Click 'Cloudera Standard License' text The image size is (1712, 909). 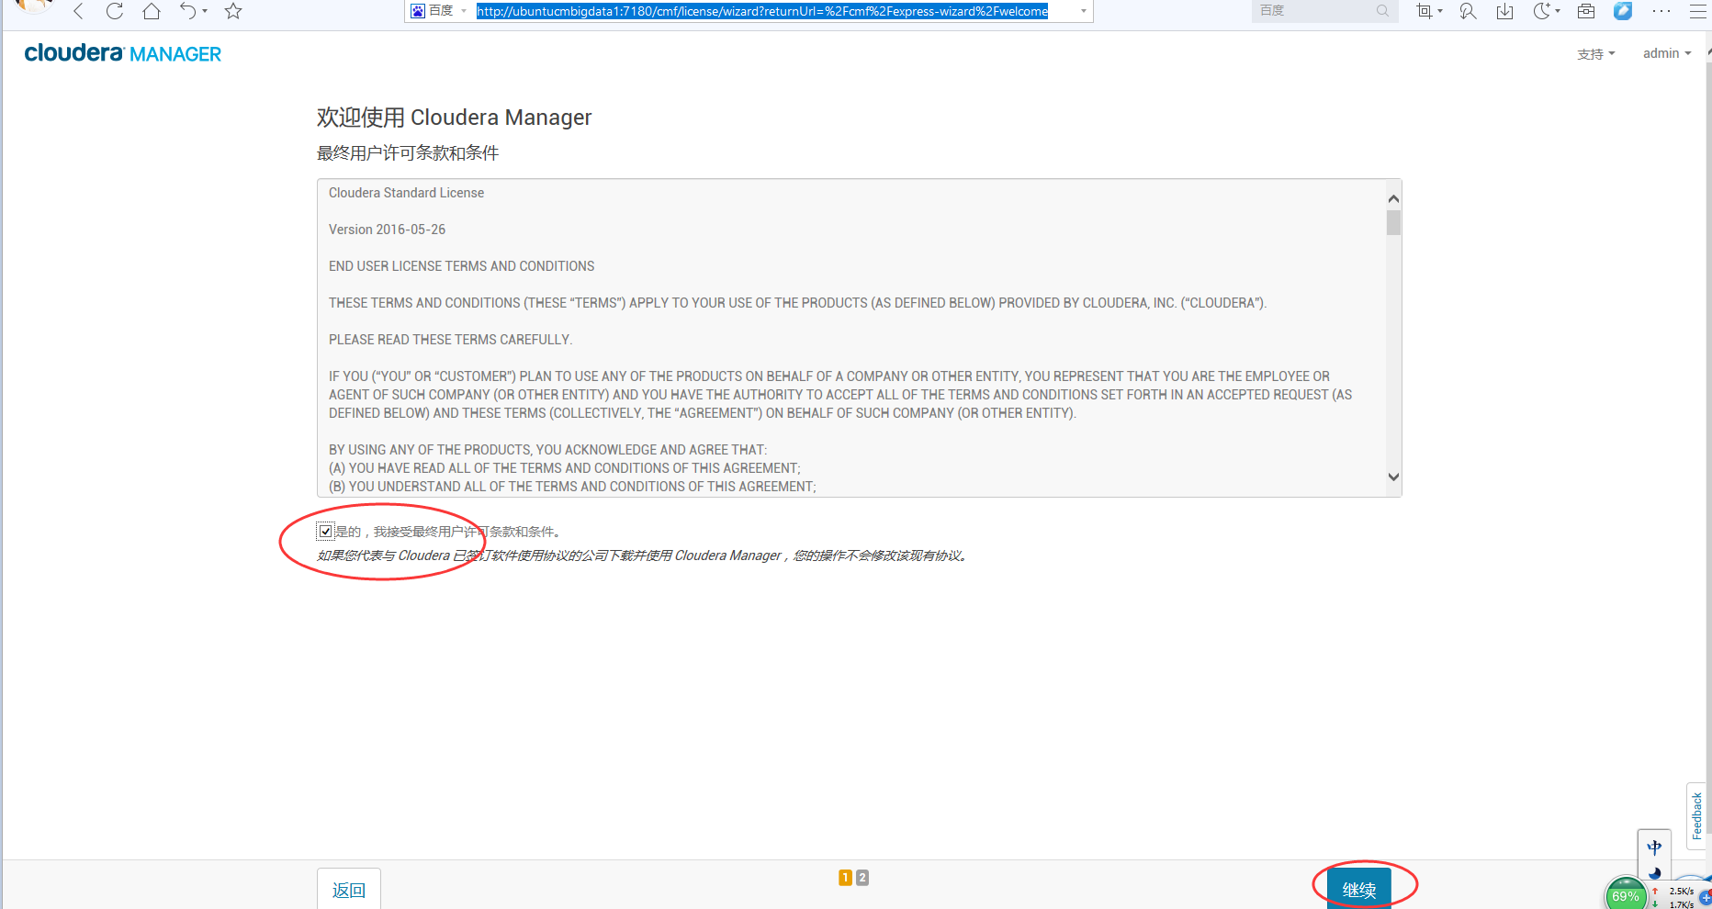click(406, 193)
